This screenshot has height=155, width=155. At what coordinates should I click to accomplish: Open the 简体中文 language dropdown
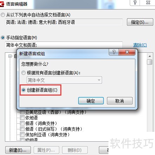tap(64, 80)
